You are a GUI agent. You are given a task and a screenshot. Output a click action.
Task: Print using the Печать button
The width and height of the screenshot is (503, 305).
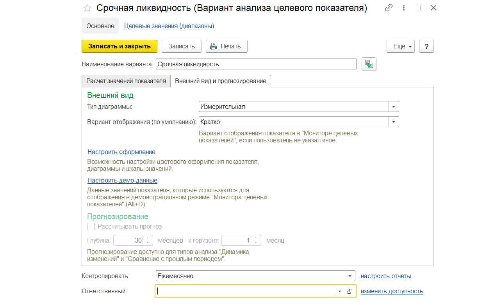click(227, 46)
